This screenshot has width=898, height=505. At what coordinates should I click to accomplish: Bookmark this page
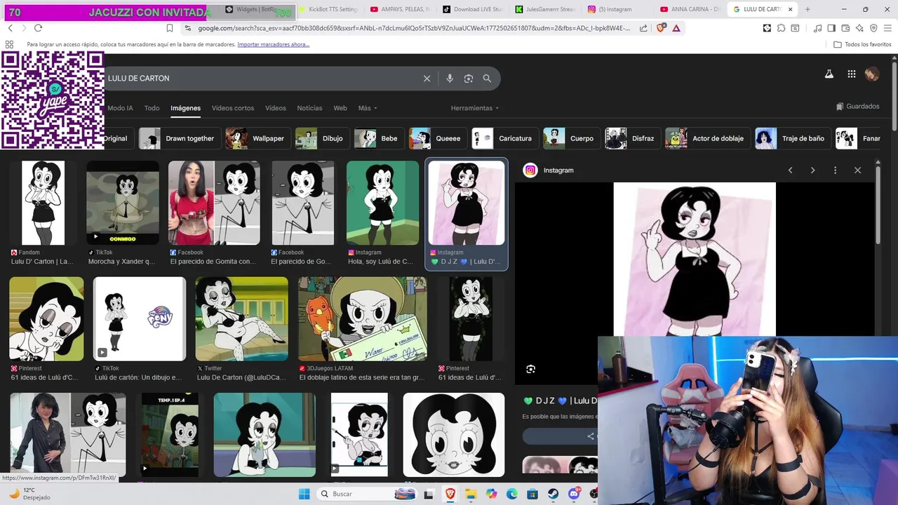point(170,28)
